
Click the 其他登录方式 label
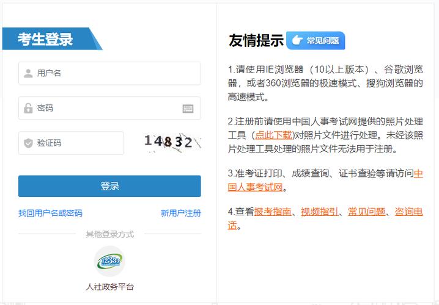click(x=110, y=234)
